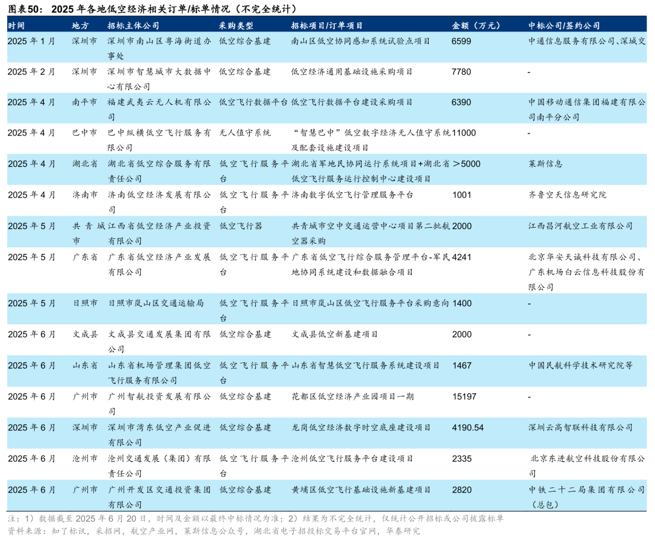Select the location cell 广东省
The image size is (655, 540).
pyautogui.click(x=85, y=257)
